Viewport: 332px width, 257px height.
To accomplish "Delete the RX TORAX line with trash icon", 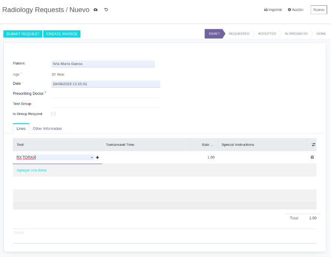I will tap(312, 157).
